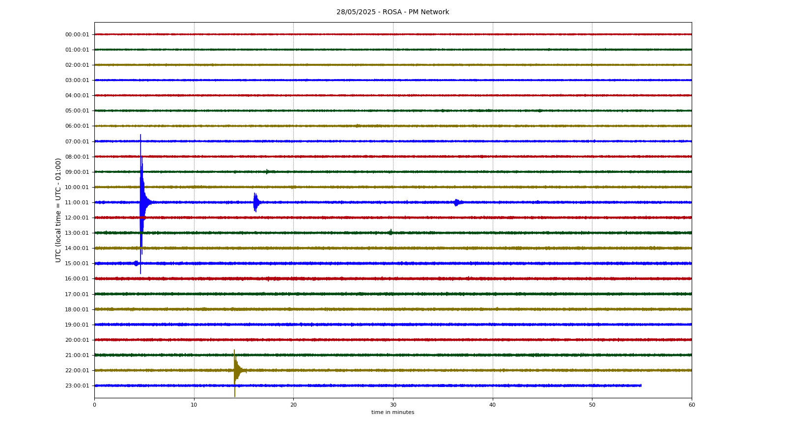Select the second event on 11:00 trace near 16 minutes

[x=255, y=202]
